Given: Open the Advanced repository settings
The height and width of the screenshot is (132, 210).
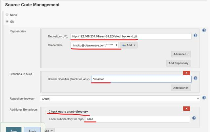Looking at the screenshot, I should [x=181, y=54].
